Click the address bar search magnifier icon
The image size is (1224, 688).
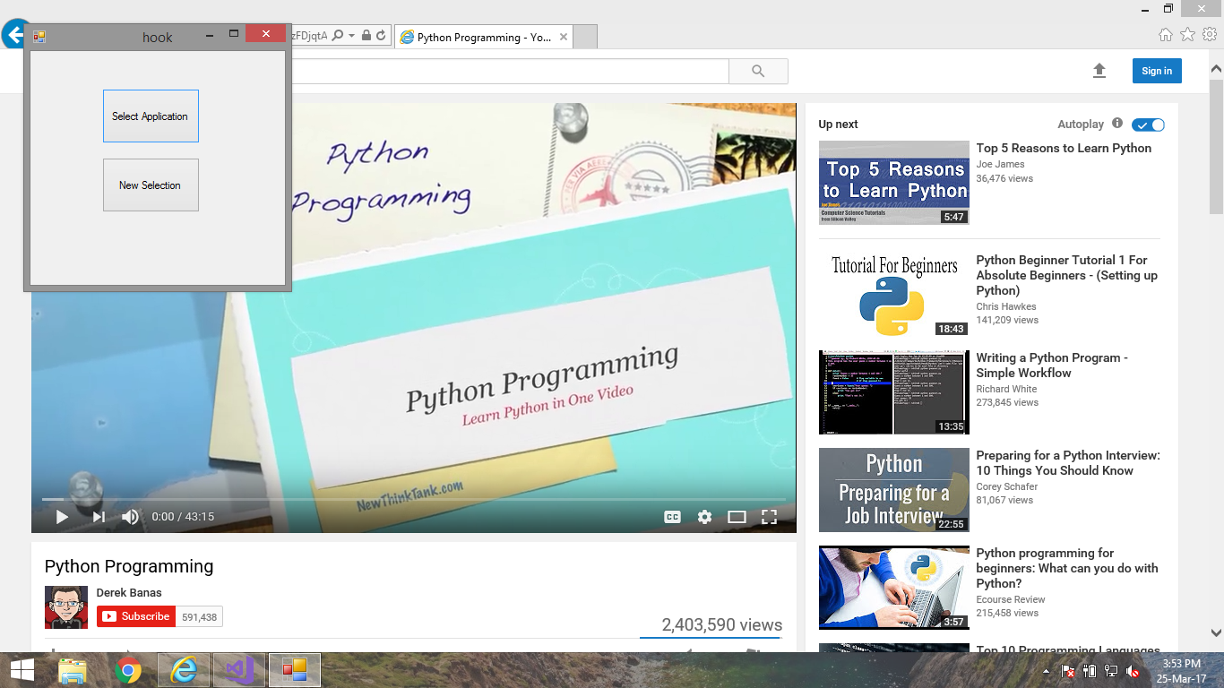pos(338,36)
